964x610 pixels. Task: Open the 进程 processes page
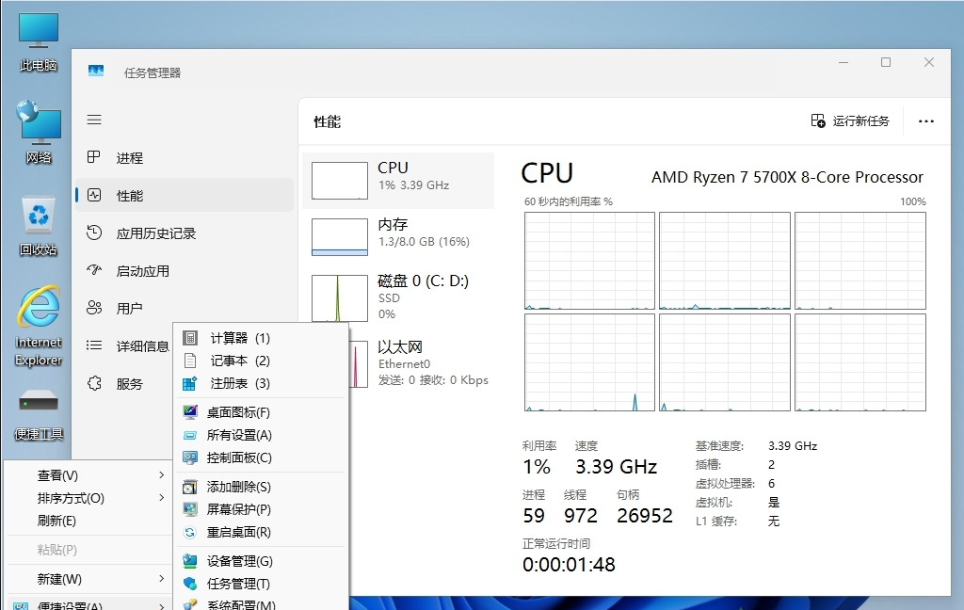185,158
